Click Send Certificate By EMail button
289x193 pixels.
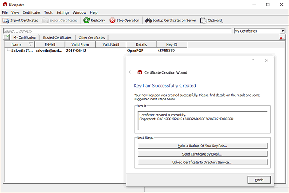[203, 154]
